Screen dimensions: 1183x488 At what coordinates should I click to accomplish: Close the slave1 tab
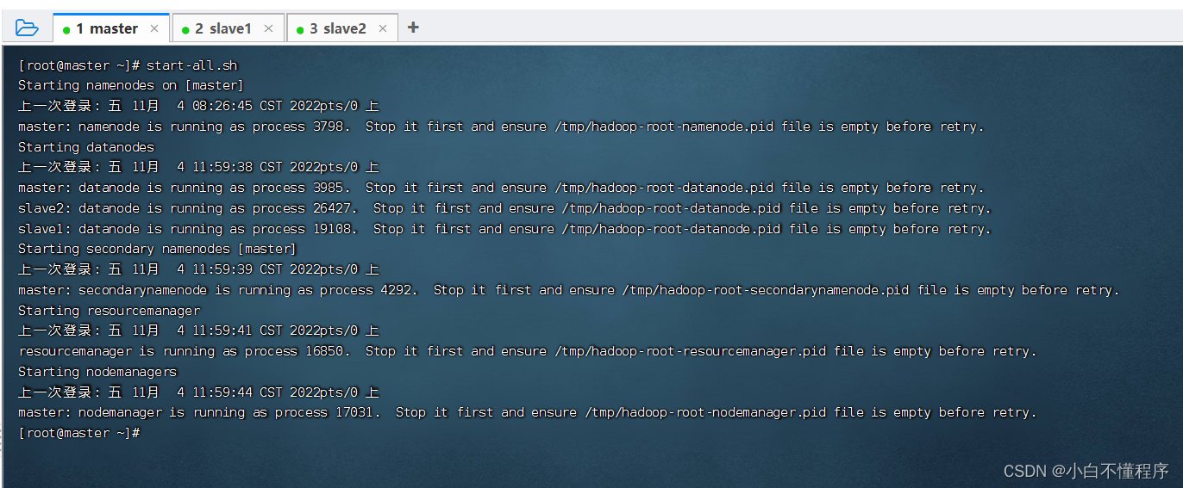point(268,28)
